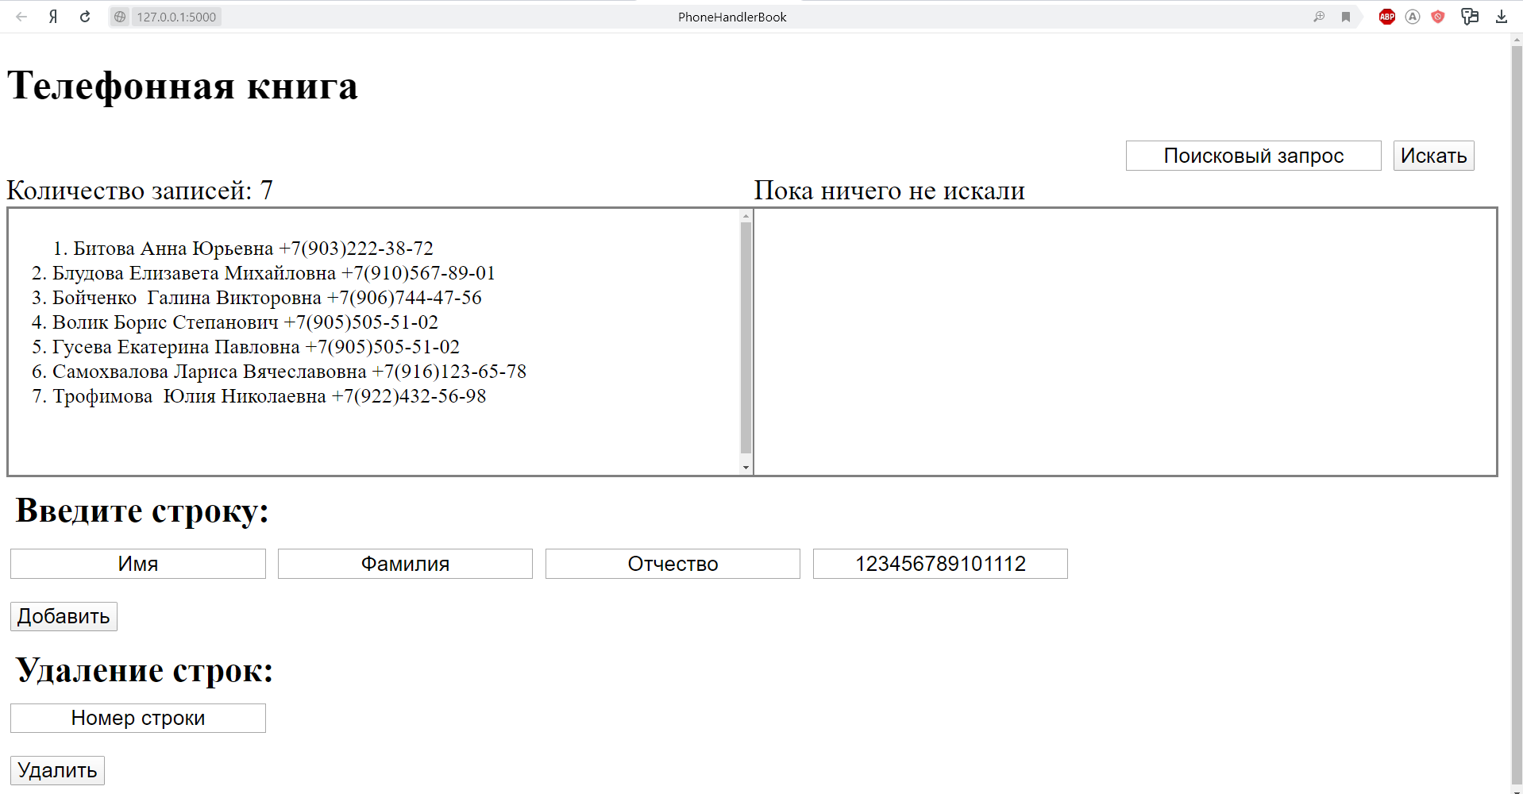The height and width of the screenshot is (794, 1523).
Task: Focus the Отчество input field
Action: pyautogui.click(x=673, y=564)
